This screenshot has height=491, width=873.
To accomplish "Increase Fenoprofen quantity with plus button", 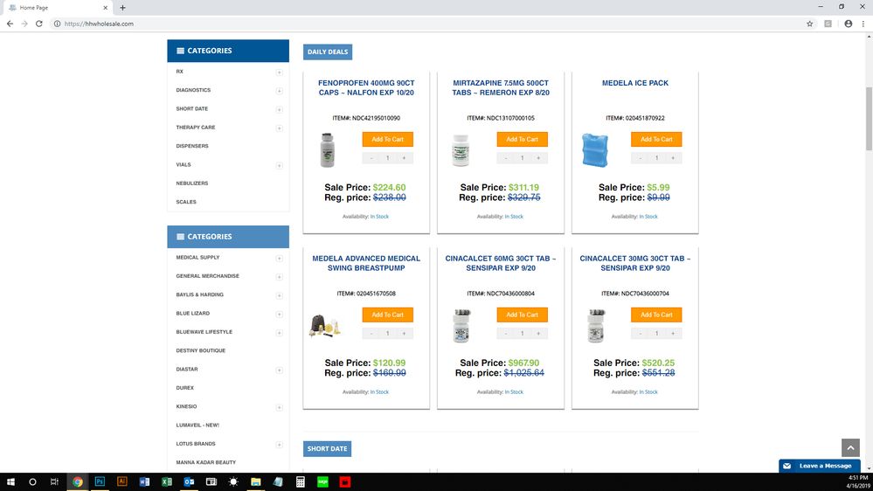I will pyautogui.click(x=405, y=158).
